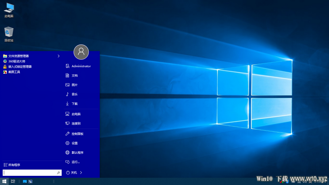329x185 pixels.
Task: Expand 文件资源管理器 submenu arrow
Action: pos(59,56)
